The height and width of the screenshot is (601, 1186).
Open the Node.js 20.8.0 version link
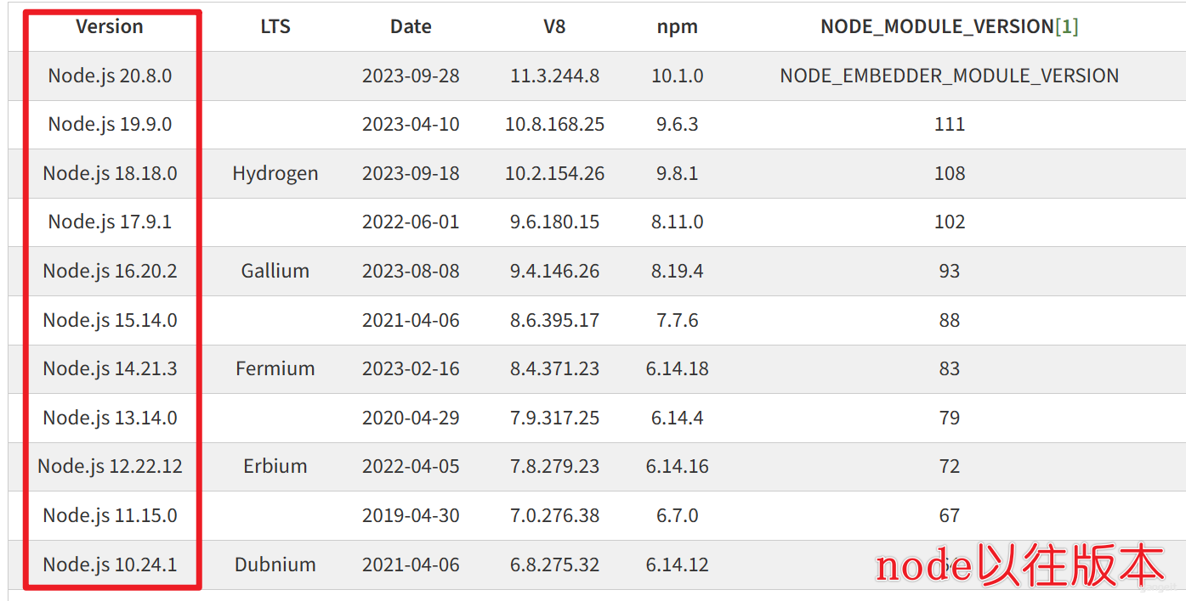click(110, 76)
